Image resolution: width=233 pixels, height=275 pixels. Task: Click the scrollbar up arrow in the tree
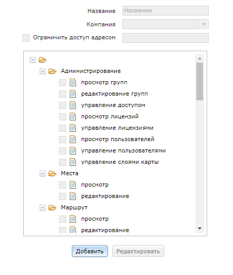pyautogui.click(x=200, y=58)
